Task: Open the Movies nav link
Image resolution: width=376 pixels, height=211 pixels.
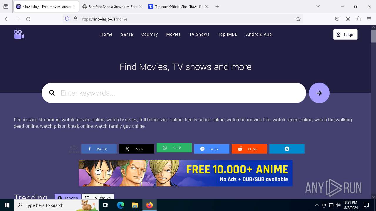Action: point(173,34)
